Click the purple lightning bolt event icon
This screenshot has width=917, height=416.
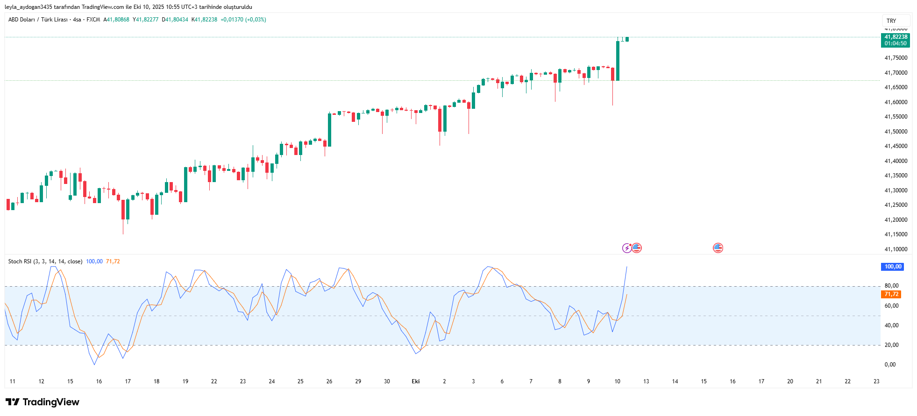click(627, 248)
